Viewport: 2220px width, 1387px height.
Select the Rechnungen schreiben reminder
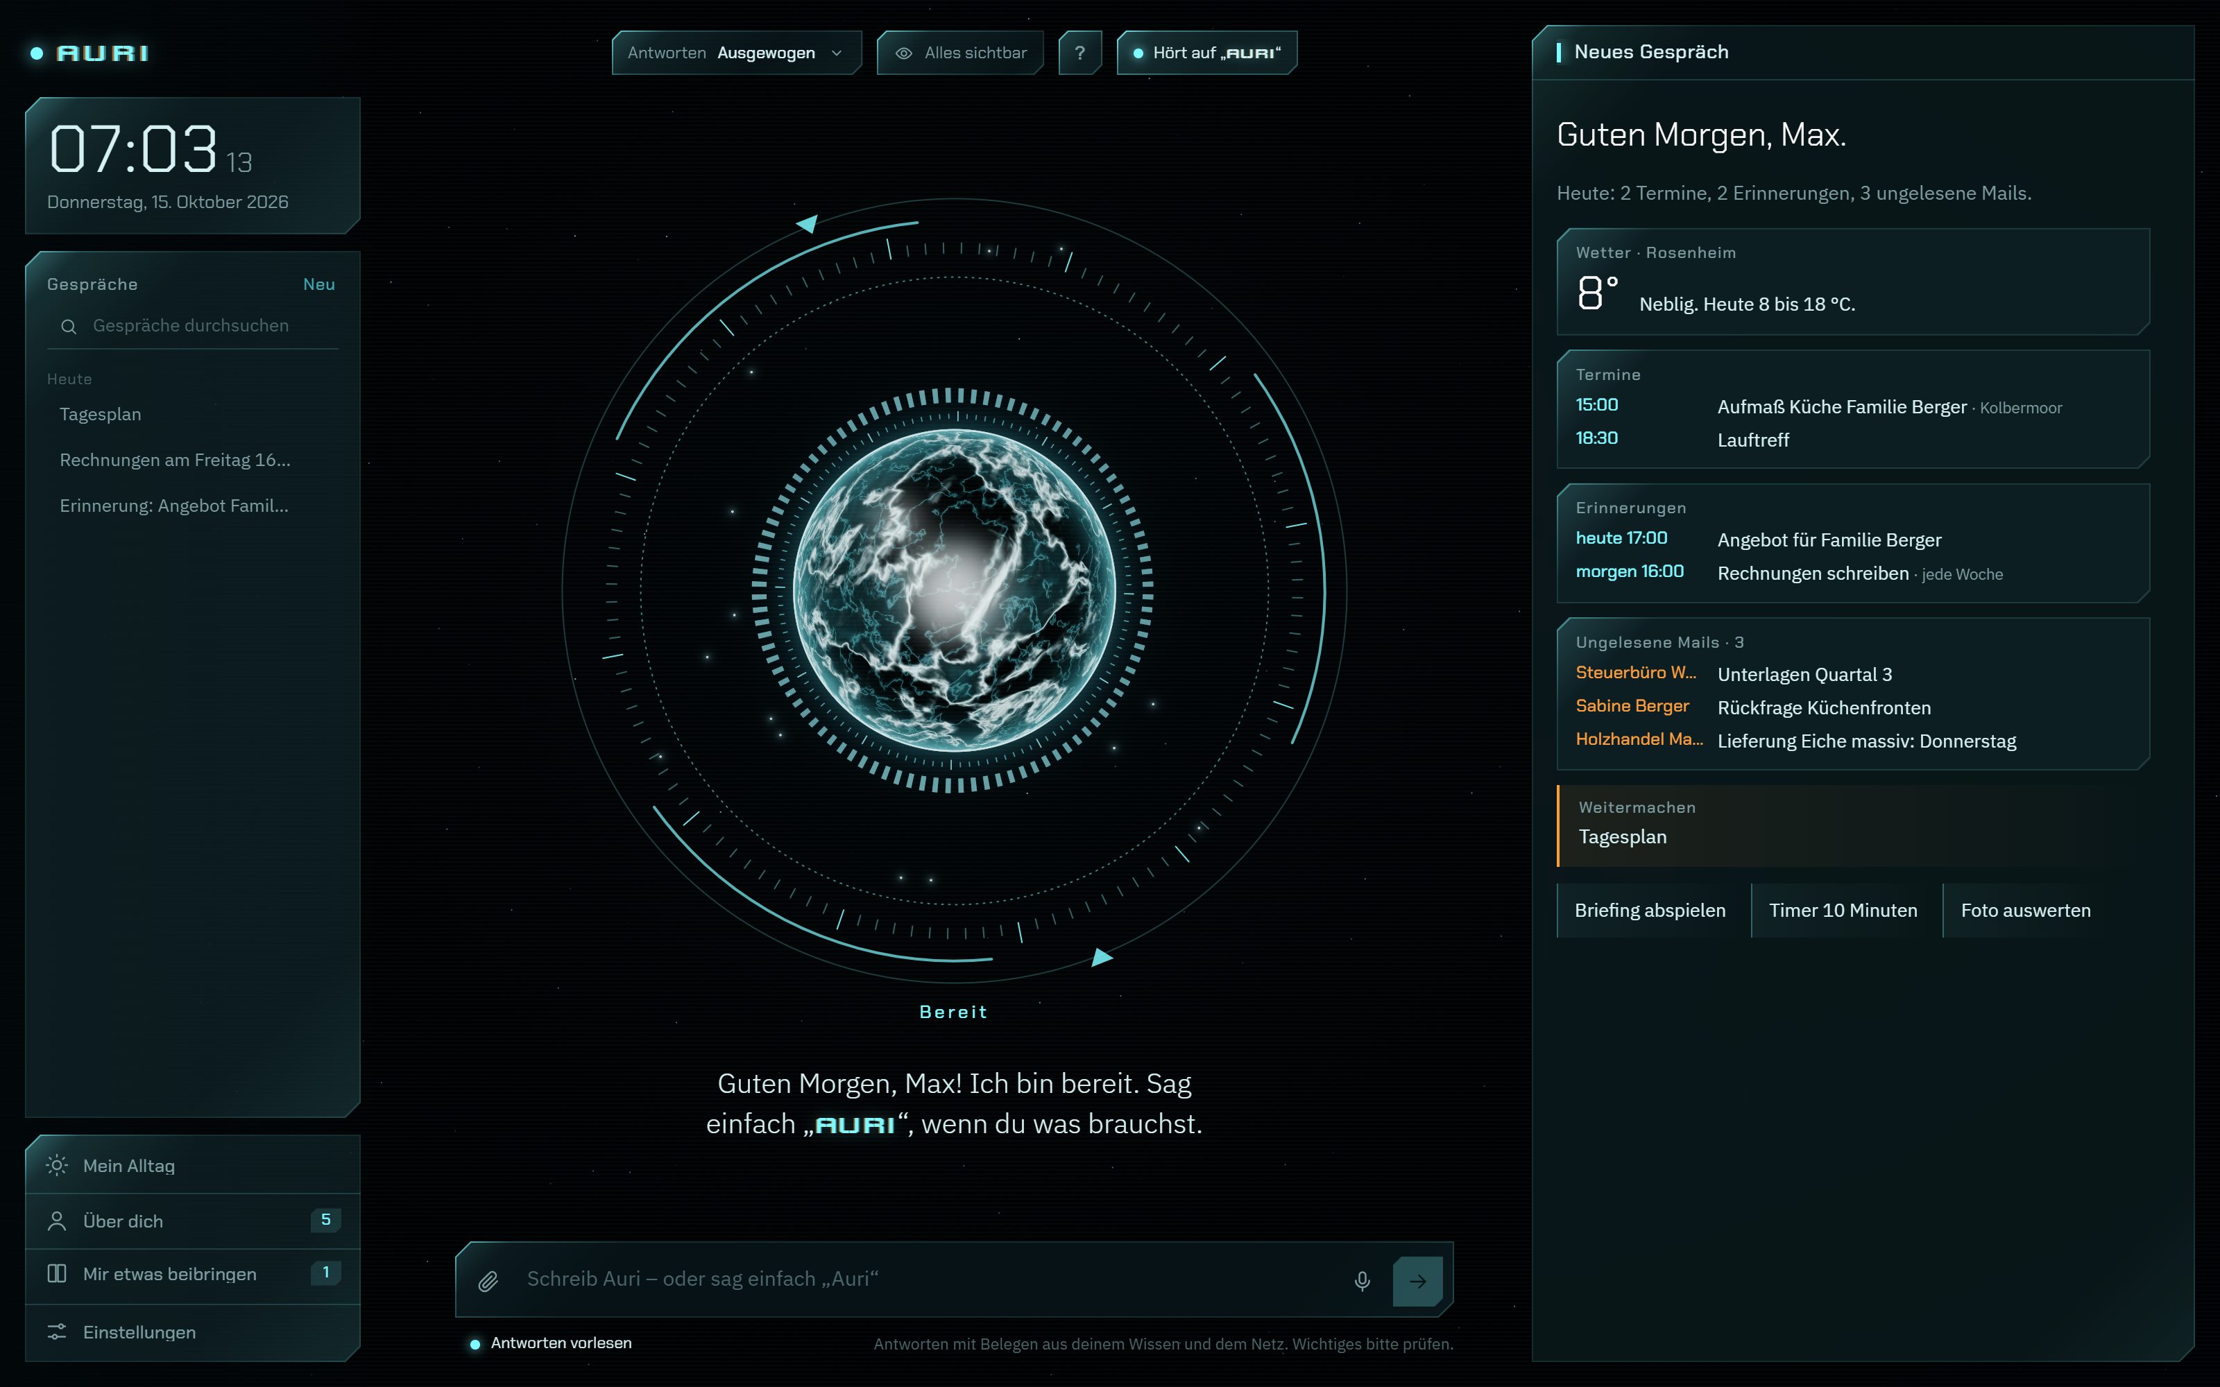pyautogui.click(x=1853, y=572)
